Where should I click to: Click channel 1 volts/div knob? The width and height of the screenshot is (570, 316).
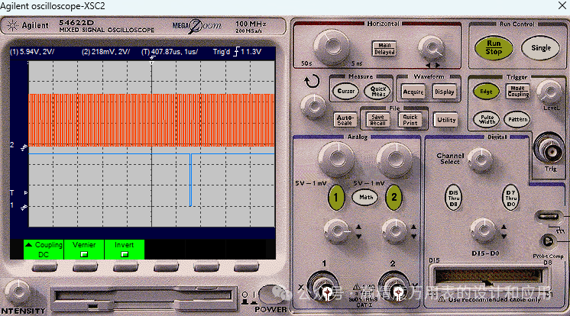point(336,159)
